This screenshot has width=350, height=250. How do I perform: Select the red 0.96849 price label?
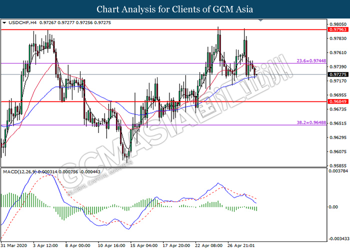(x=337, y=101)
